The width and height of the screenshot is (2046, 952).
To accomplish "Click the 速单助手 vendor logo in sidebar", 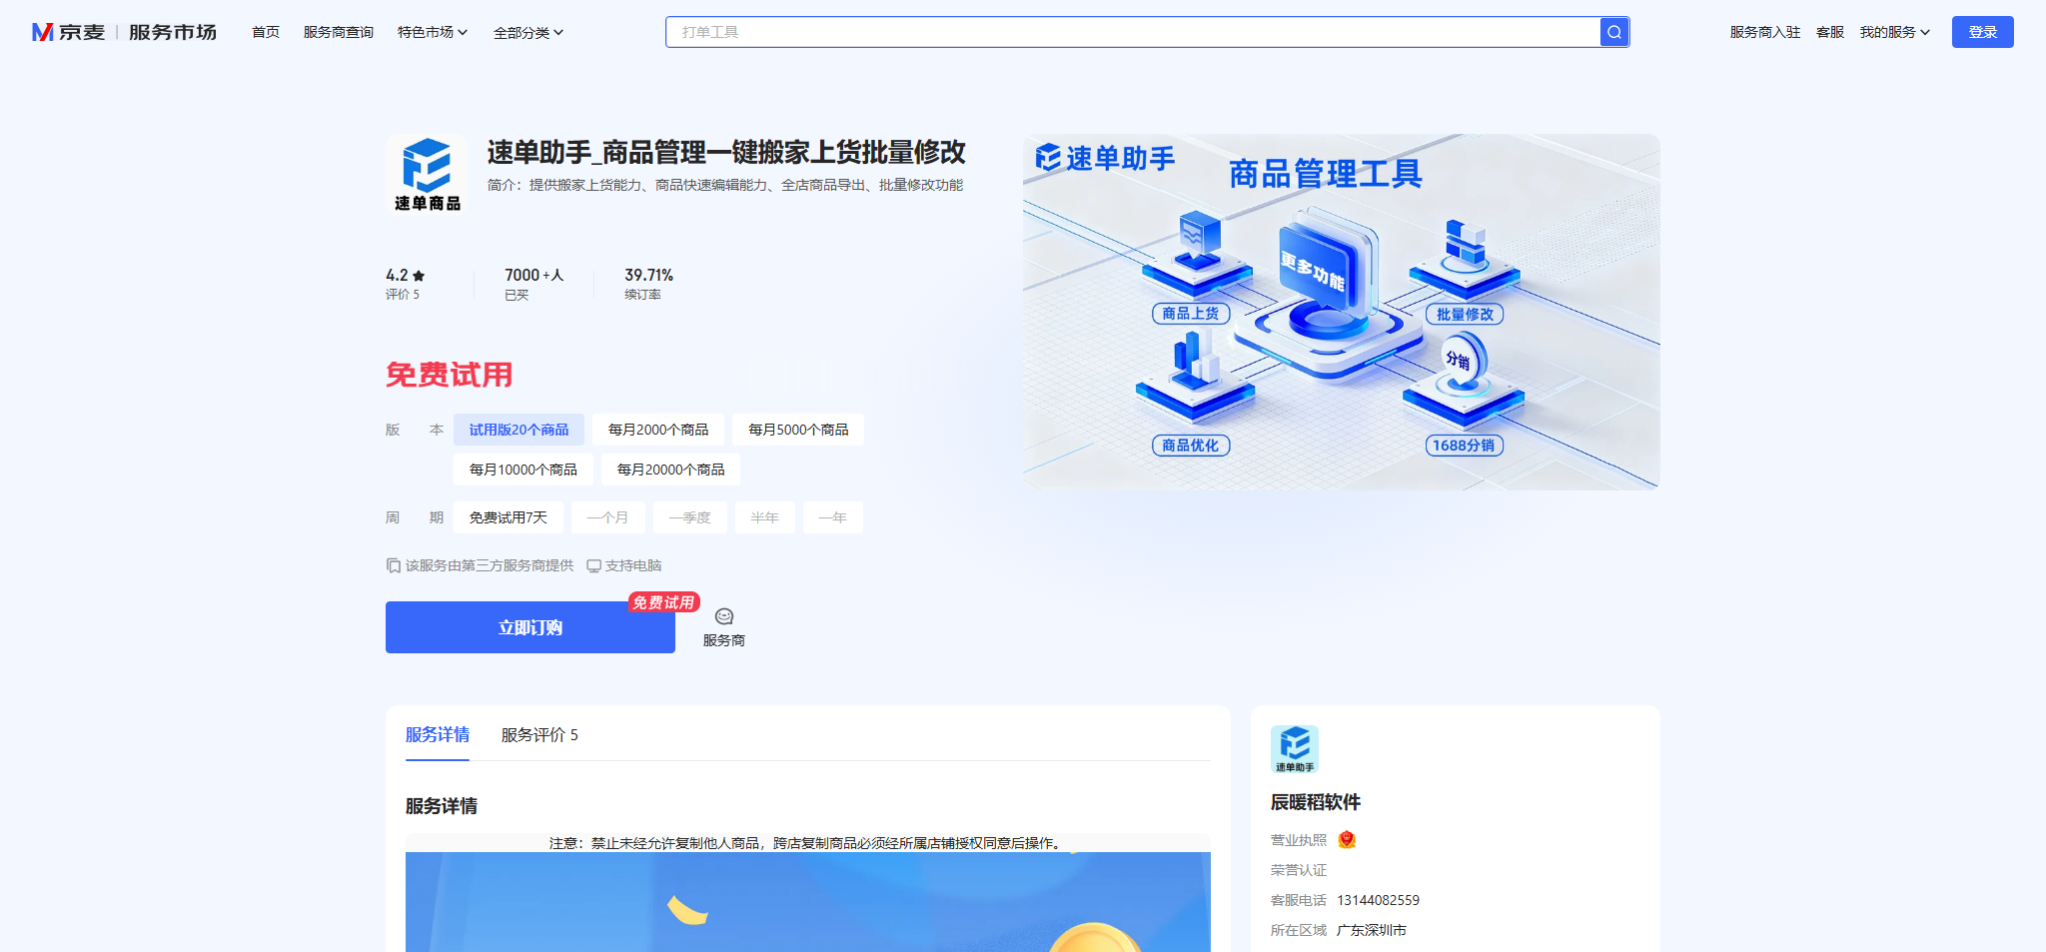I will (x=1295, y=749).
